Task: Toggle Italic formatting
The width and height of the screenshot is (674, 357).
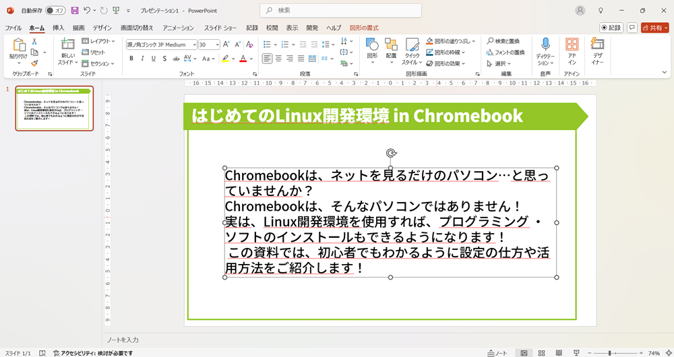Action: point(142,59)
